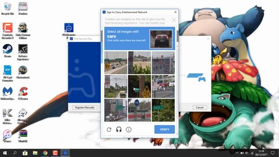Open the volume control tray icon
The width and height of the screenshot is (279, 157).
(247, 153)
